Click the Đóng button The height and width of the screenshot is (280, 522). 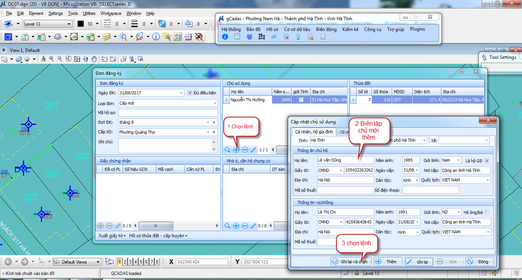click(479, 262)
